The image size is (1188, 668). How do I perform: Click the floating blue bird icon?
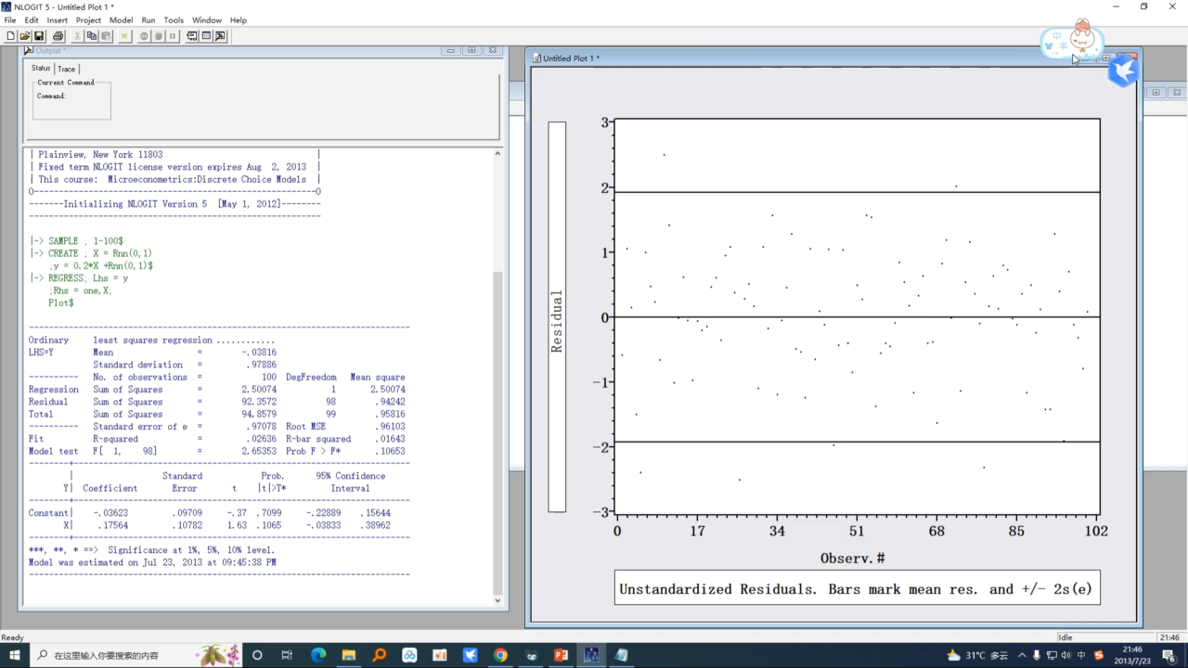[x=1123, y=71]
